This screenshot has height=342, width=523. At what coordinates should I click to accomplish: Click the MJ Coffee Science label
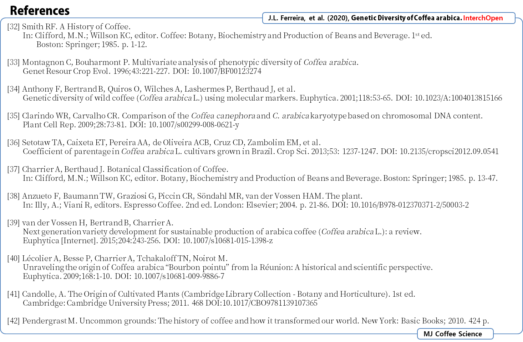(455, 334)
